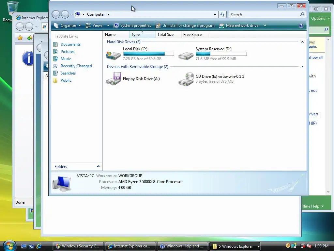Click the Local Disk (C:) usage bar

pyautogui.click(x=148, y=54)
